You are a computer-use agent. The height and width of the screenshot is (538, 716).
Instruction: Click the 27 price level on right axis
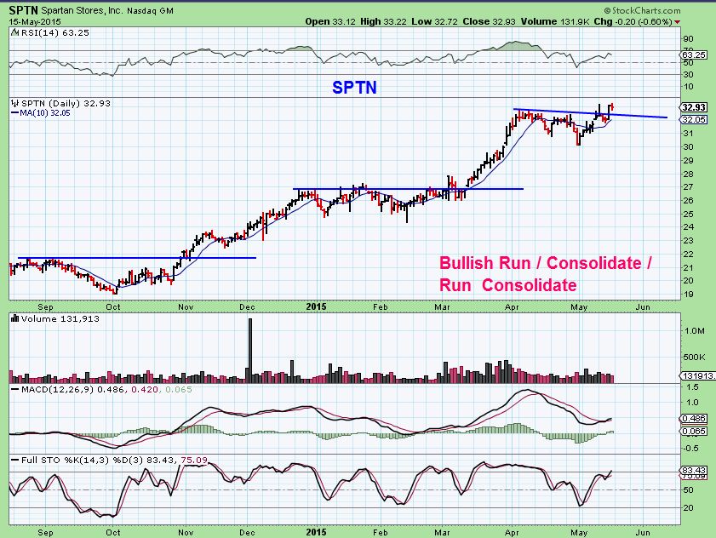click(688, 186)
